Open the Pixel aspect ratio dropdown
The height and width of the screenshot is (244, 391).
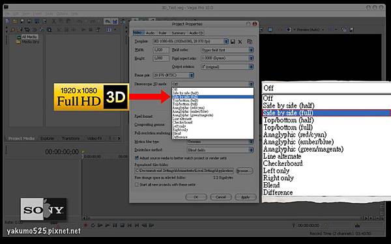pos(227,59)
